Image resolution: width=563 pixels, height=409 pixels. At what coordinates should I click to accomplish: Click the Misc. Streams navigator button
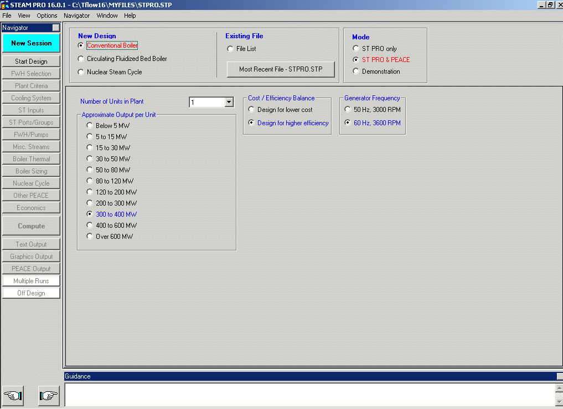point(31,147)
